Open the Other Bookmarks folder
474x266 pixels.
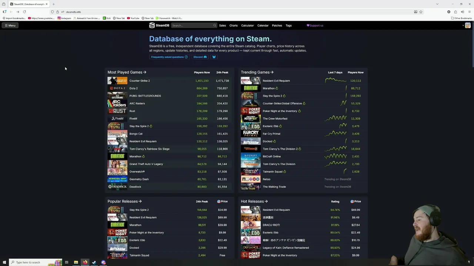(x=461, y=18)
